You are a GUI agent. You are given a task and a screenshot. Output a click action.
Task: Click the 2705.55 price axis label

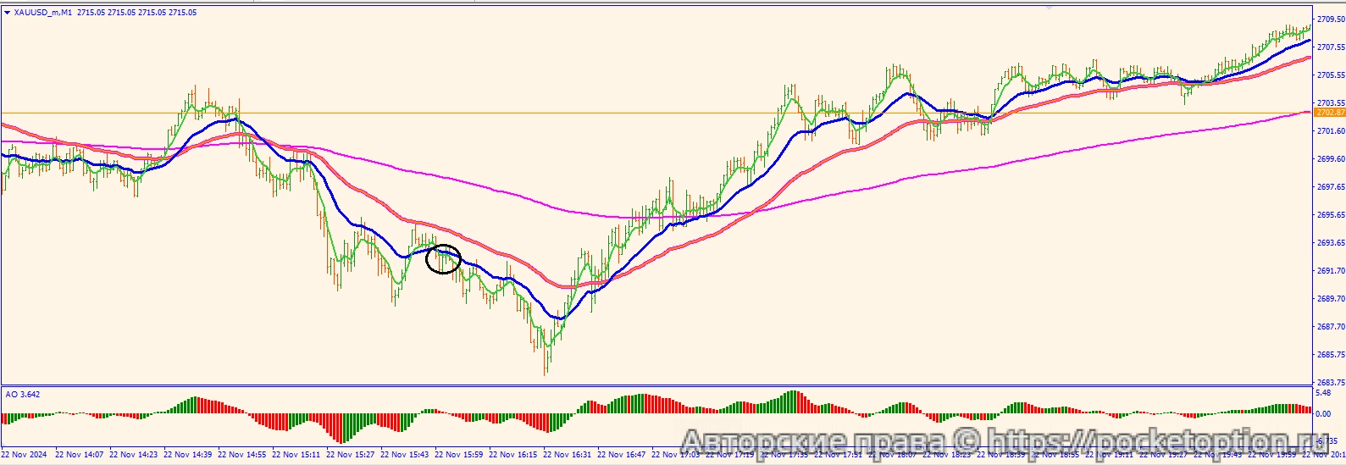point(1328,75)
